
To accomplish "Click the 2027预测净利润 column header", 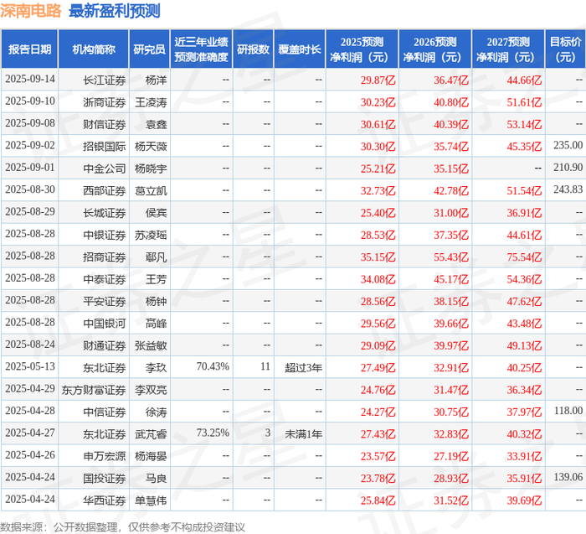I will [x=508, y=49].
